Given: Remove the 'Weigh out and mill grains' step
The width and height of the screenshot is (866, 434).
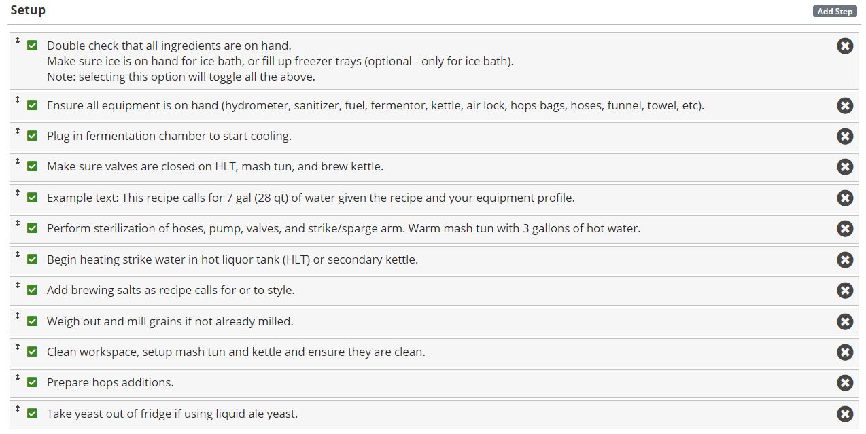Looking at the screenshot, I should [x=844, y=322].
